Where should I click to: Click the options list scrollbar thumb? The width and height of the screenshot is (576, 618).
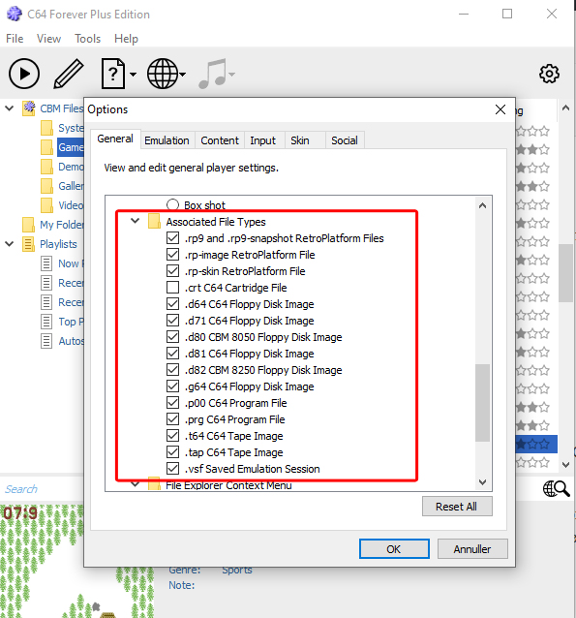[482, 402]
